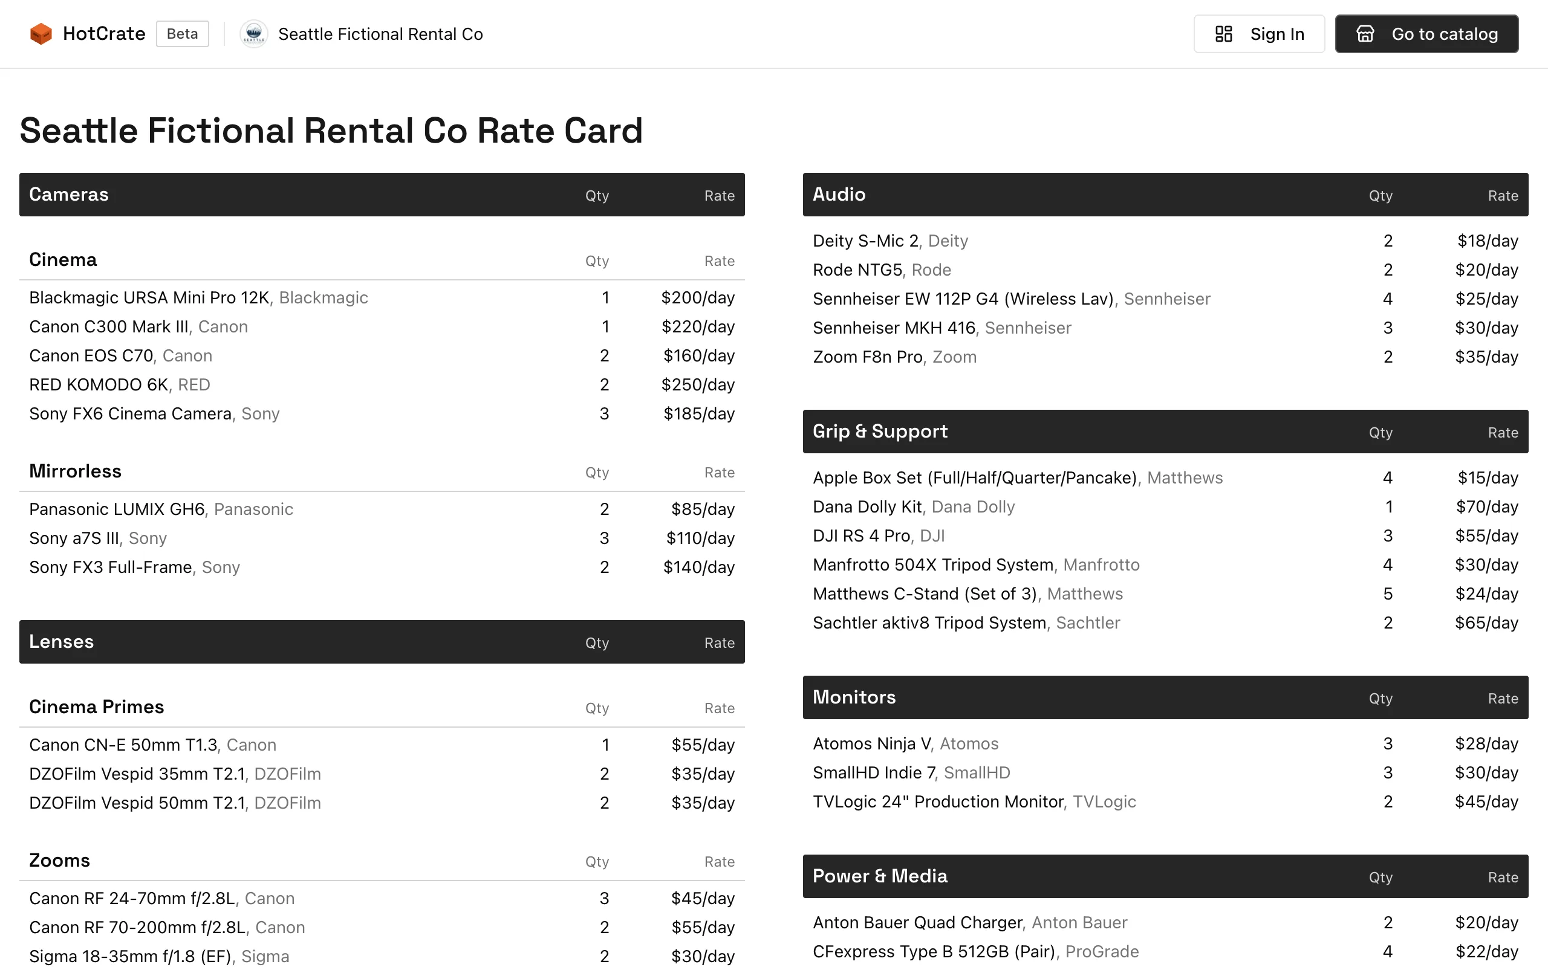Click the Deity S-Mic 2 item
The width and height of the screenshot is (1548, 967).
pos(1165,241)
